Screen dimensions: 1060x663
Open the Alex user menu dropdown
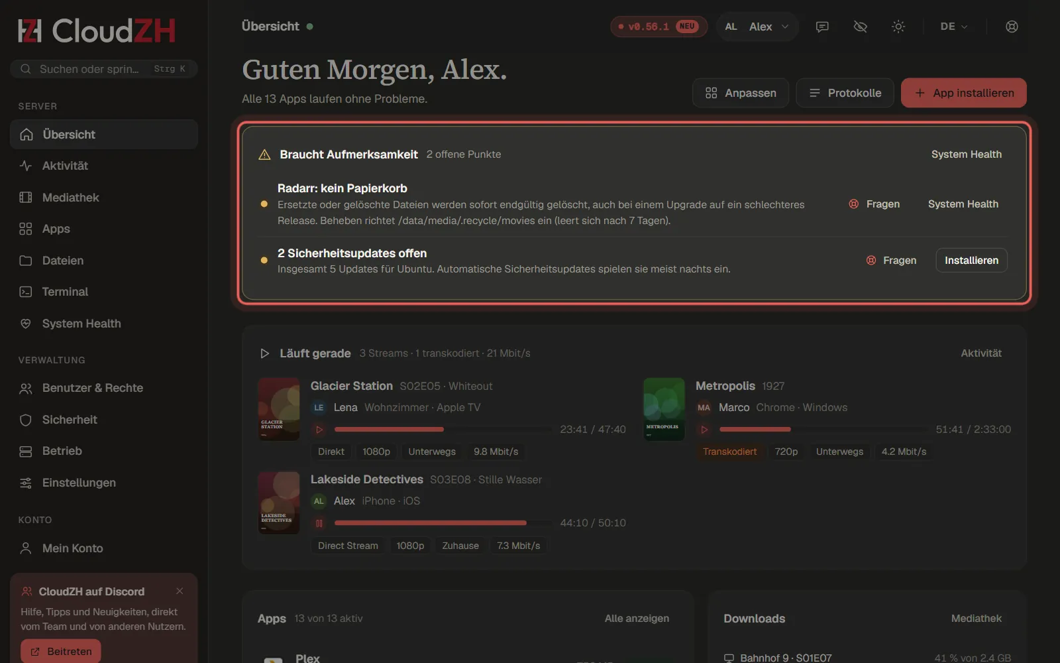click(757, 27)
